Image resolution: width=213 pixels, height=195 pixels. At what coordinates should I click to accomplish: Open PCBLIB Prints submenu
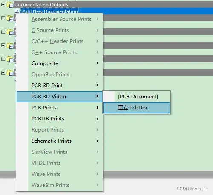[x=60, y=119]
